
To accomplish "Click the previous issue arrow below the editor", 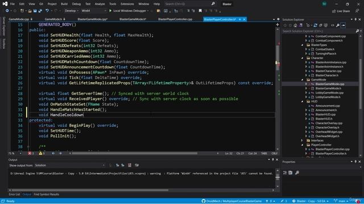I will click(x=53, y=154).
